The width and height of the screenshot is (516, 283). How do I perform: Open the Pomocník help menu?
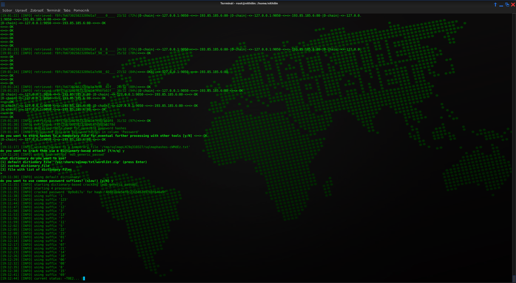(x=81, y=10)
